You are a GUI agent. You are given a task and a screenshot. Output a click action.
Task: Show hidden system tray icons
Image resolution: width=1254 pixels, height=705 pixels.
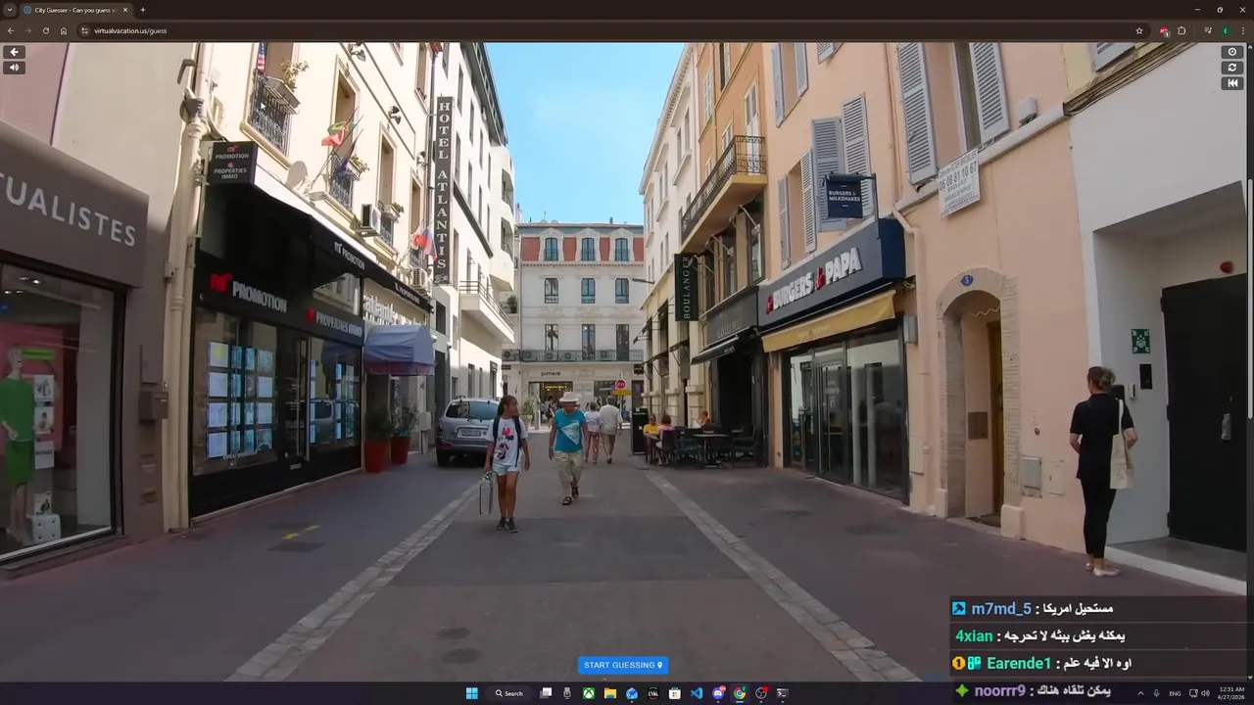(x=1139, y=693)
